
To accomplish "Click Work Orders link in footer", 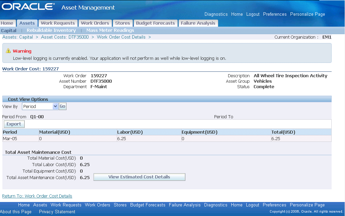I will [x=98, y=205].
